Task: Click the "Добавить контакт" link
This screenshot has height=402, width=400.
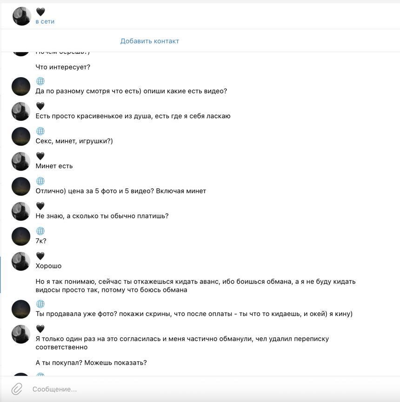Action: point(149,41)
